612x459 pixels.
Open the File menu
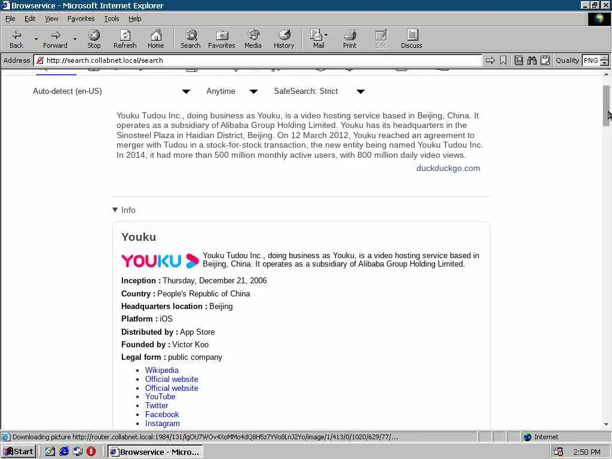click(10, 19)
